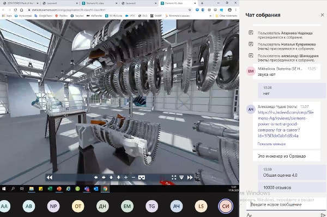Click 'Показать меньше' to collapse message
Viewport: 327px width, 217px height.
pos(271,144)
